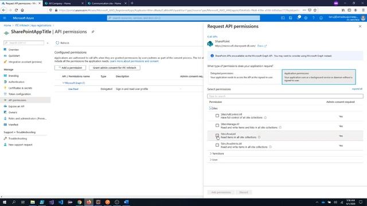Pin the API permissions blade
The width and height of the screenshot is (367, 206).
[93, 32]
